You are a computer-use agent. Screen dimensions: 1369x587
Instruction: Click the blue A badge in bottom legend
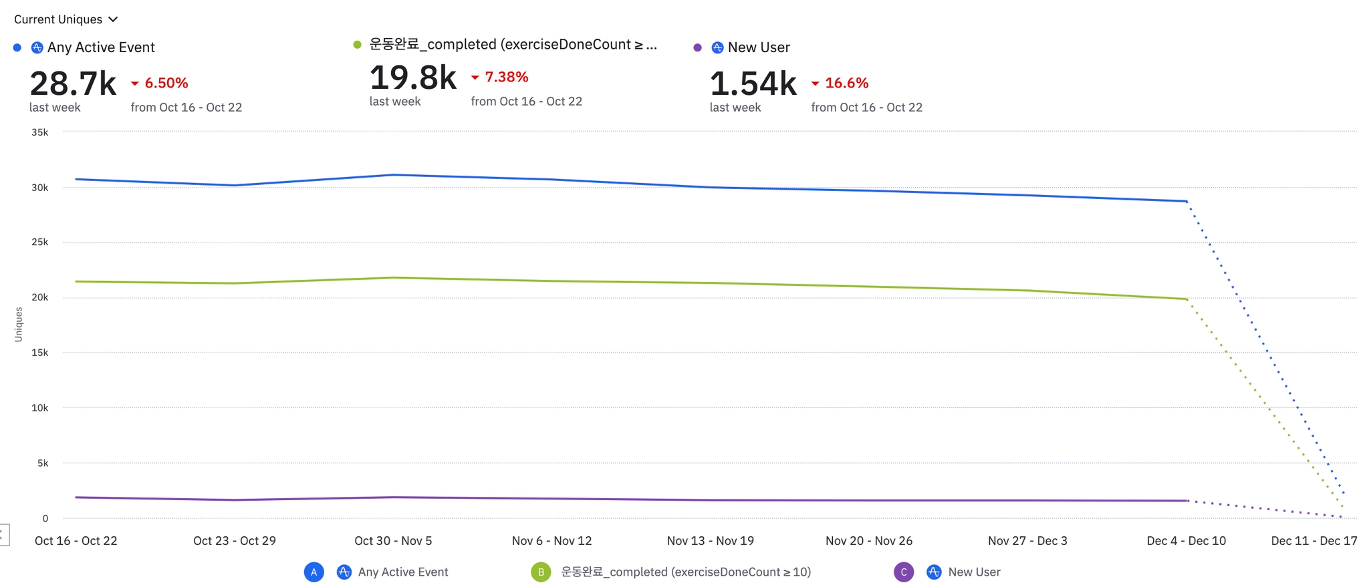pyautogui.click(x=314, y=572)
